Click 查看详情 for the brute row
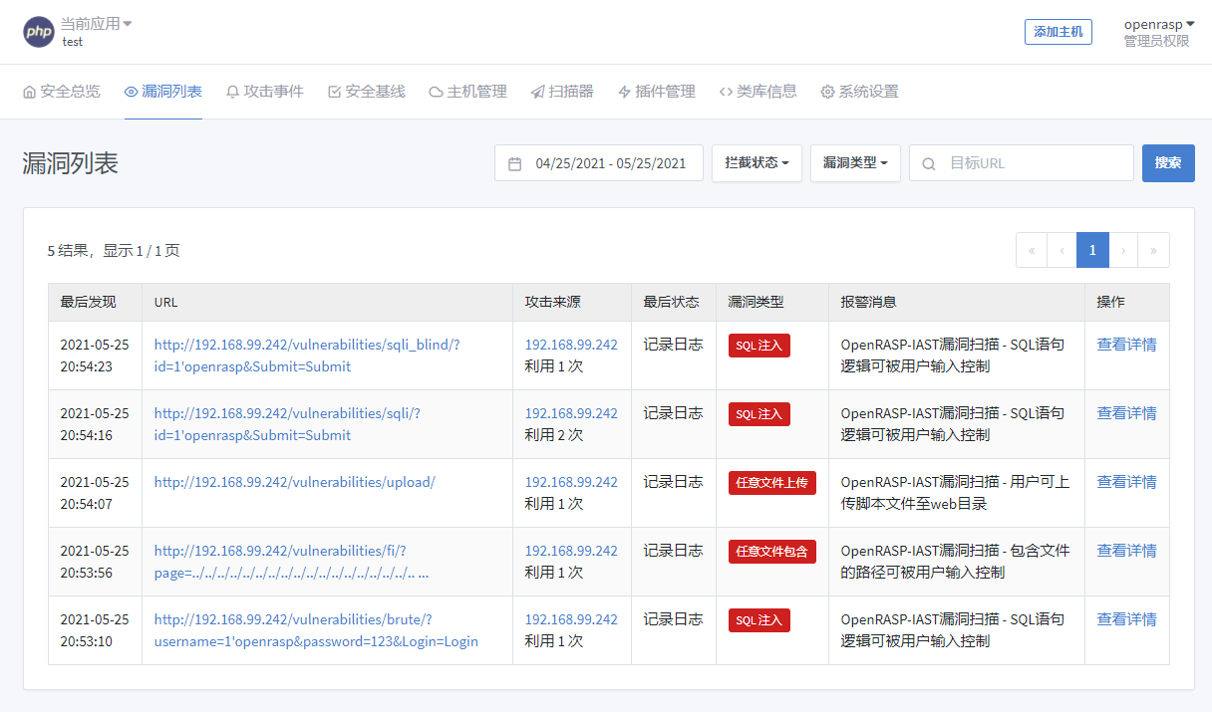The image size is (1212, 712). click(x=1126, y=619)
